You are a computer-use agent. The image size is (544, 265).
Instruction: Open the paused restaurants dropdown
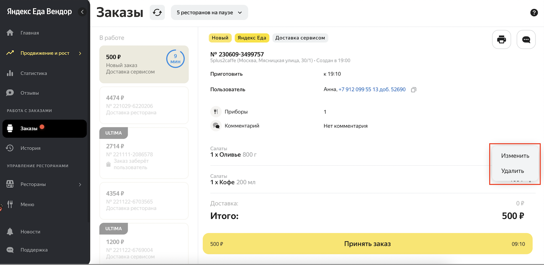click(209, 12)
